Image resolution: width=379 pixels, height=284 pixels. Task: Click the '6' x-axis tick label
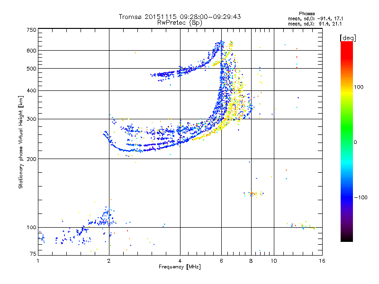pos(221,261)
